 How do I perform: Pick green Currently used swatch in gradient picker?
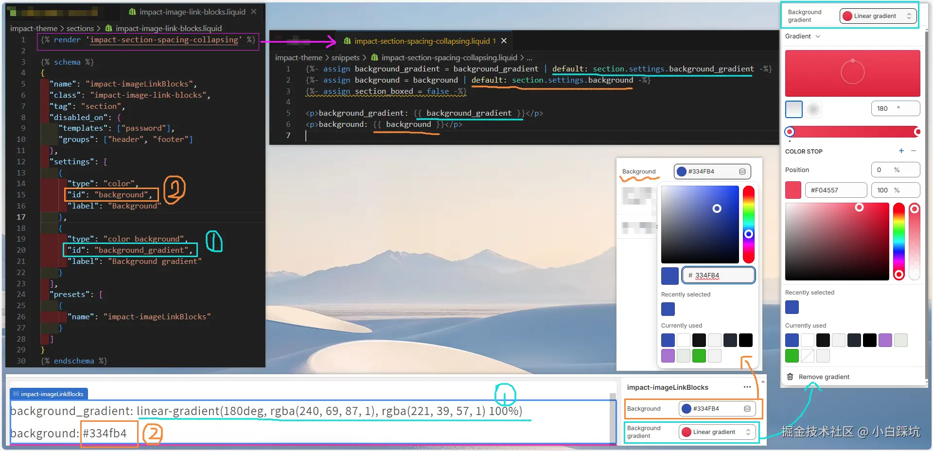(792, 356)
